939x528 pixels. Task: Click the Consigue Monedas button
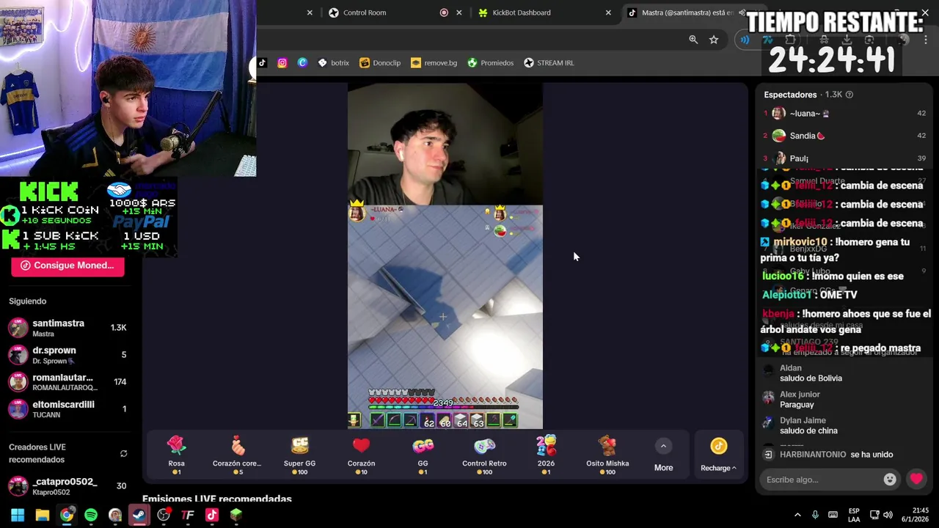tap(67, 265)
